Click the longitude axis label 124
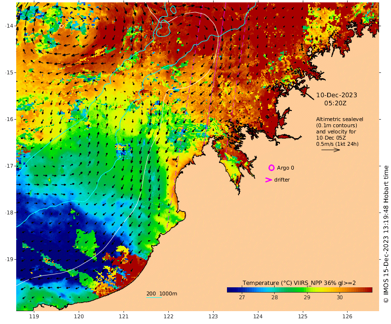Image resolution: width=391 pixels, height=324 pixels. [258, 316]
